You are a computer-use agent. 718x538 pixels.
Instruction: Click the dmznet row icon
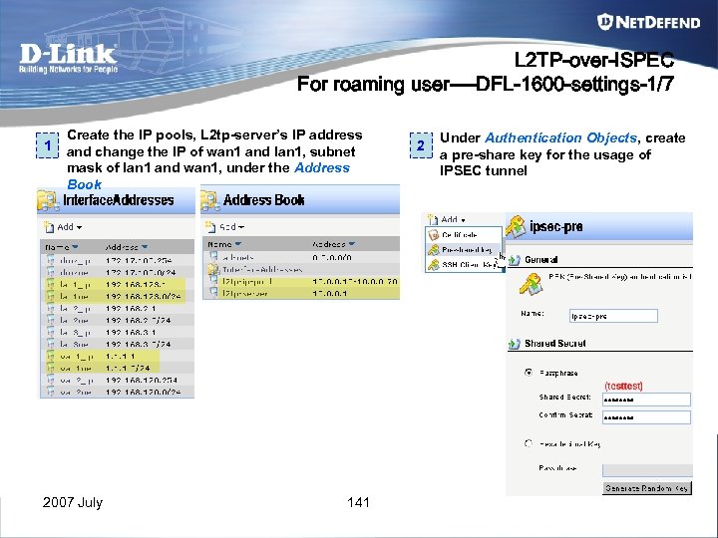click(x=51, y=272)
